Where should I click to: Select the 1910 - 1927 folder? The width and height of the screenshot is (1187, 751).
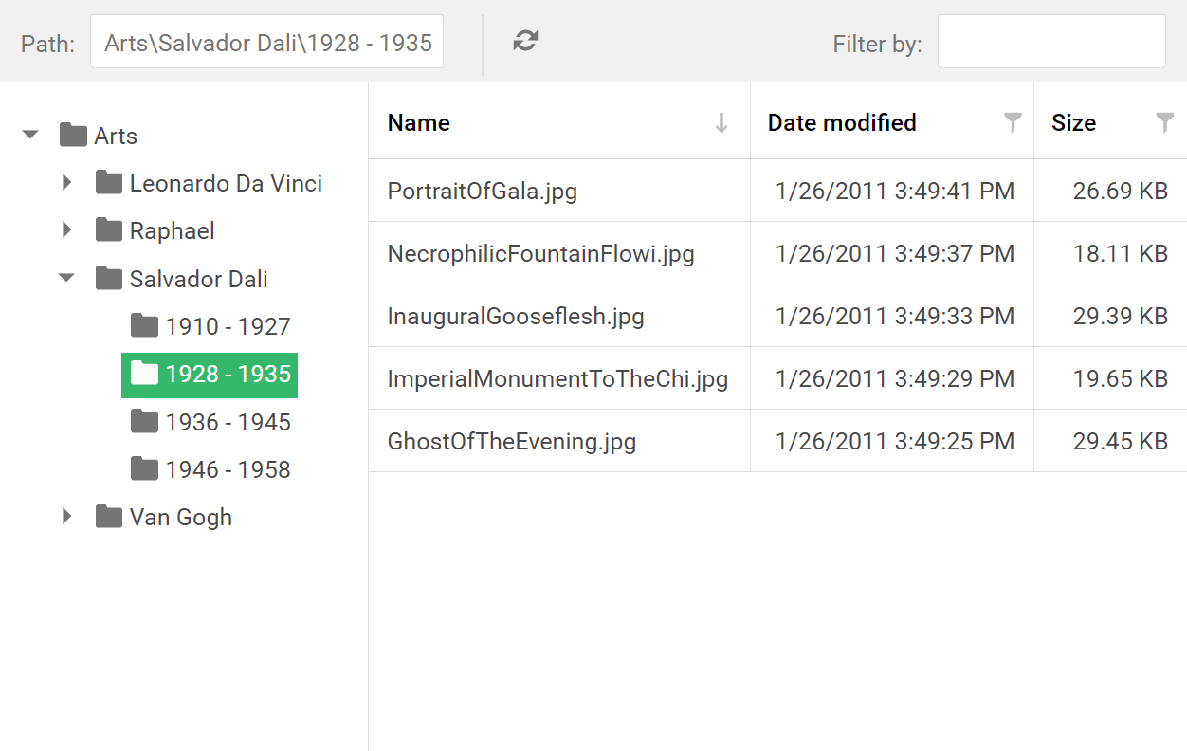[228, 327]
